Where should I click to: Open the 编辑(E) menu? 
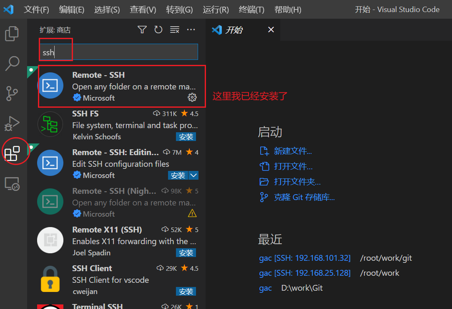[71, 10]
